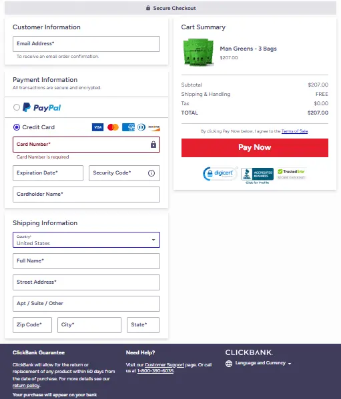Click the 'Card Number is required' error message
This screenshot has height=399, width=341.
[x=43, y=157]
